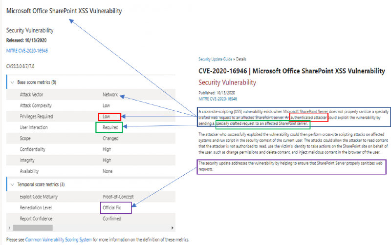Click the horizontal scrollbar right arrow
The width and height of the screenshot is (391, 245).
click(172, 228)
